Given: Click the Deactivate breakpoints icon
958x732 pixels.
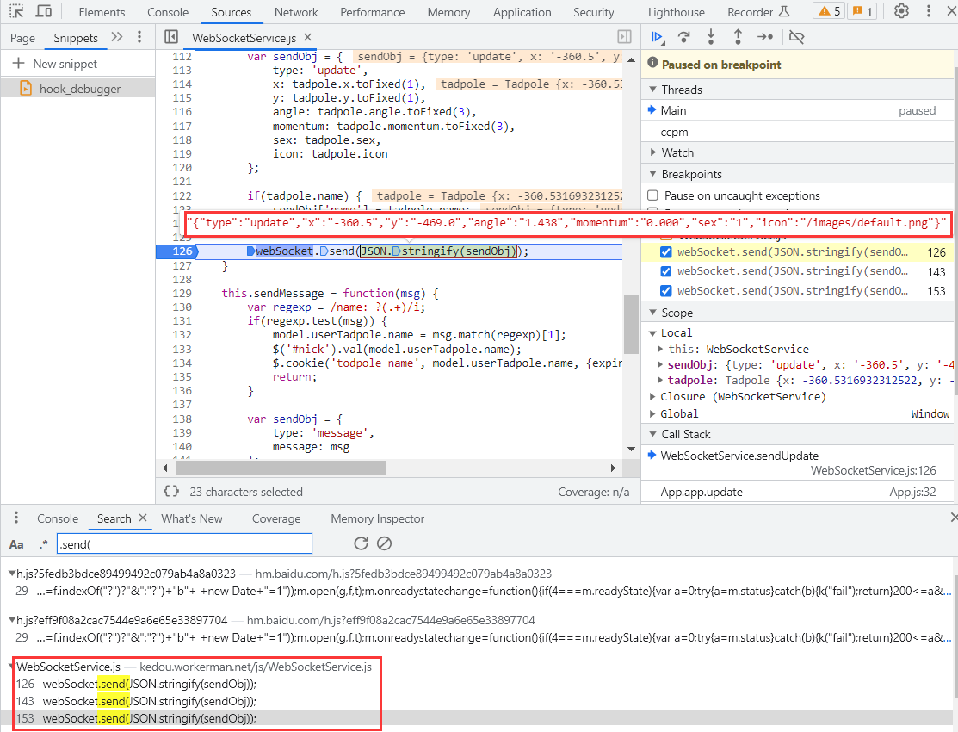Looking at the screenshot, I should (796, 37).
